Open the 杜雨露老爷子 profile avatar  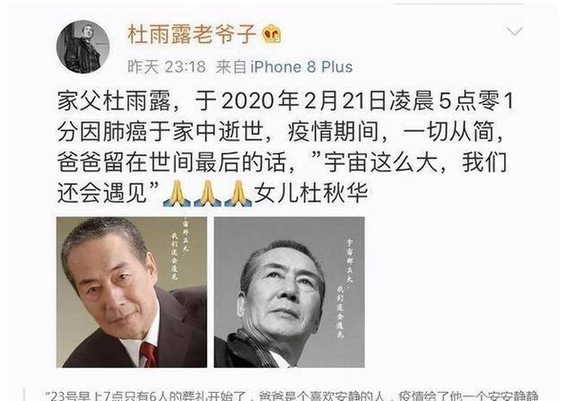[83, 47]
